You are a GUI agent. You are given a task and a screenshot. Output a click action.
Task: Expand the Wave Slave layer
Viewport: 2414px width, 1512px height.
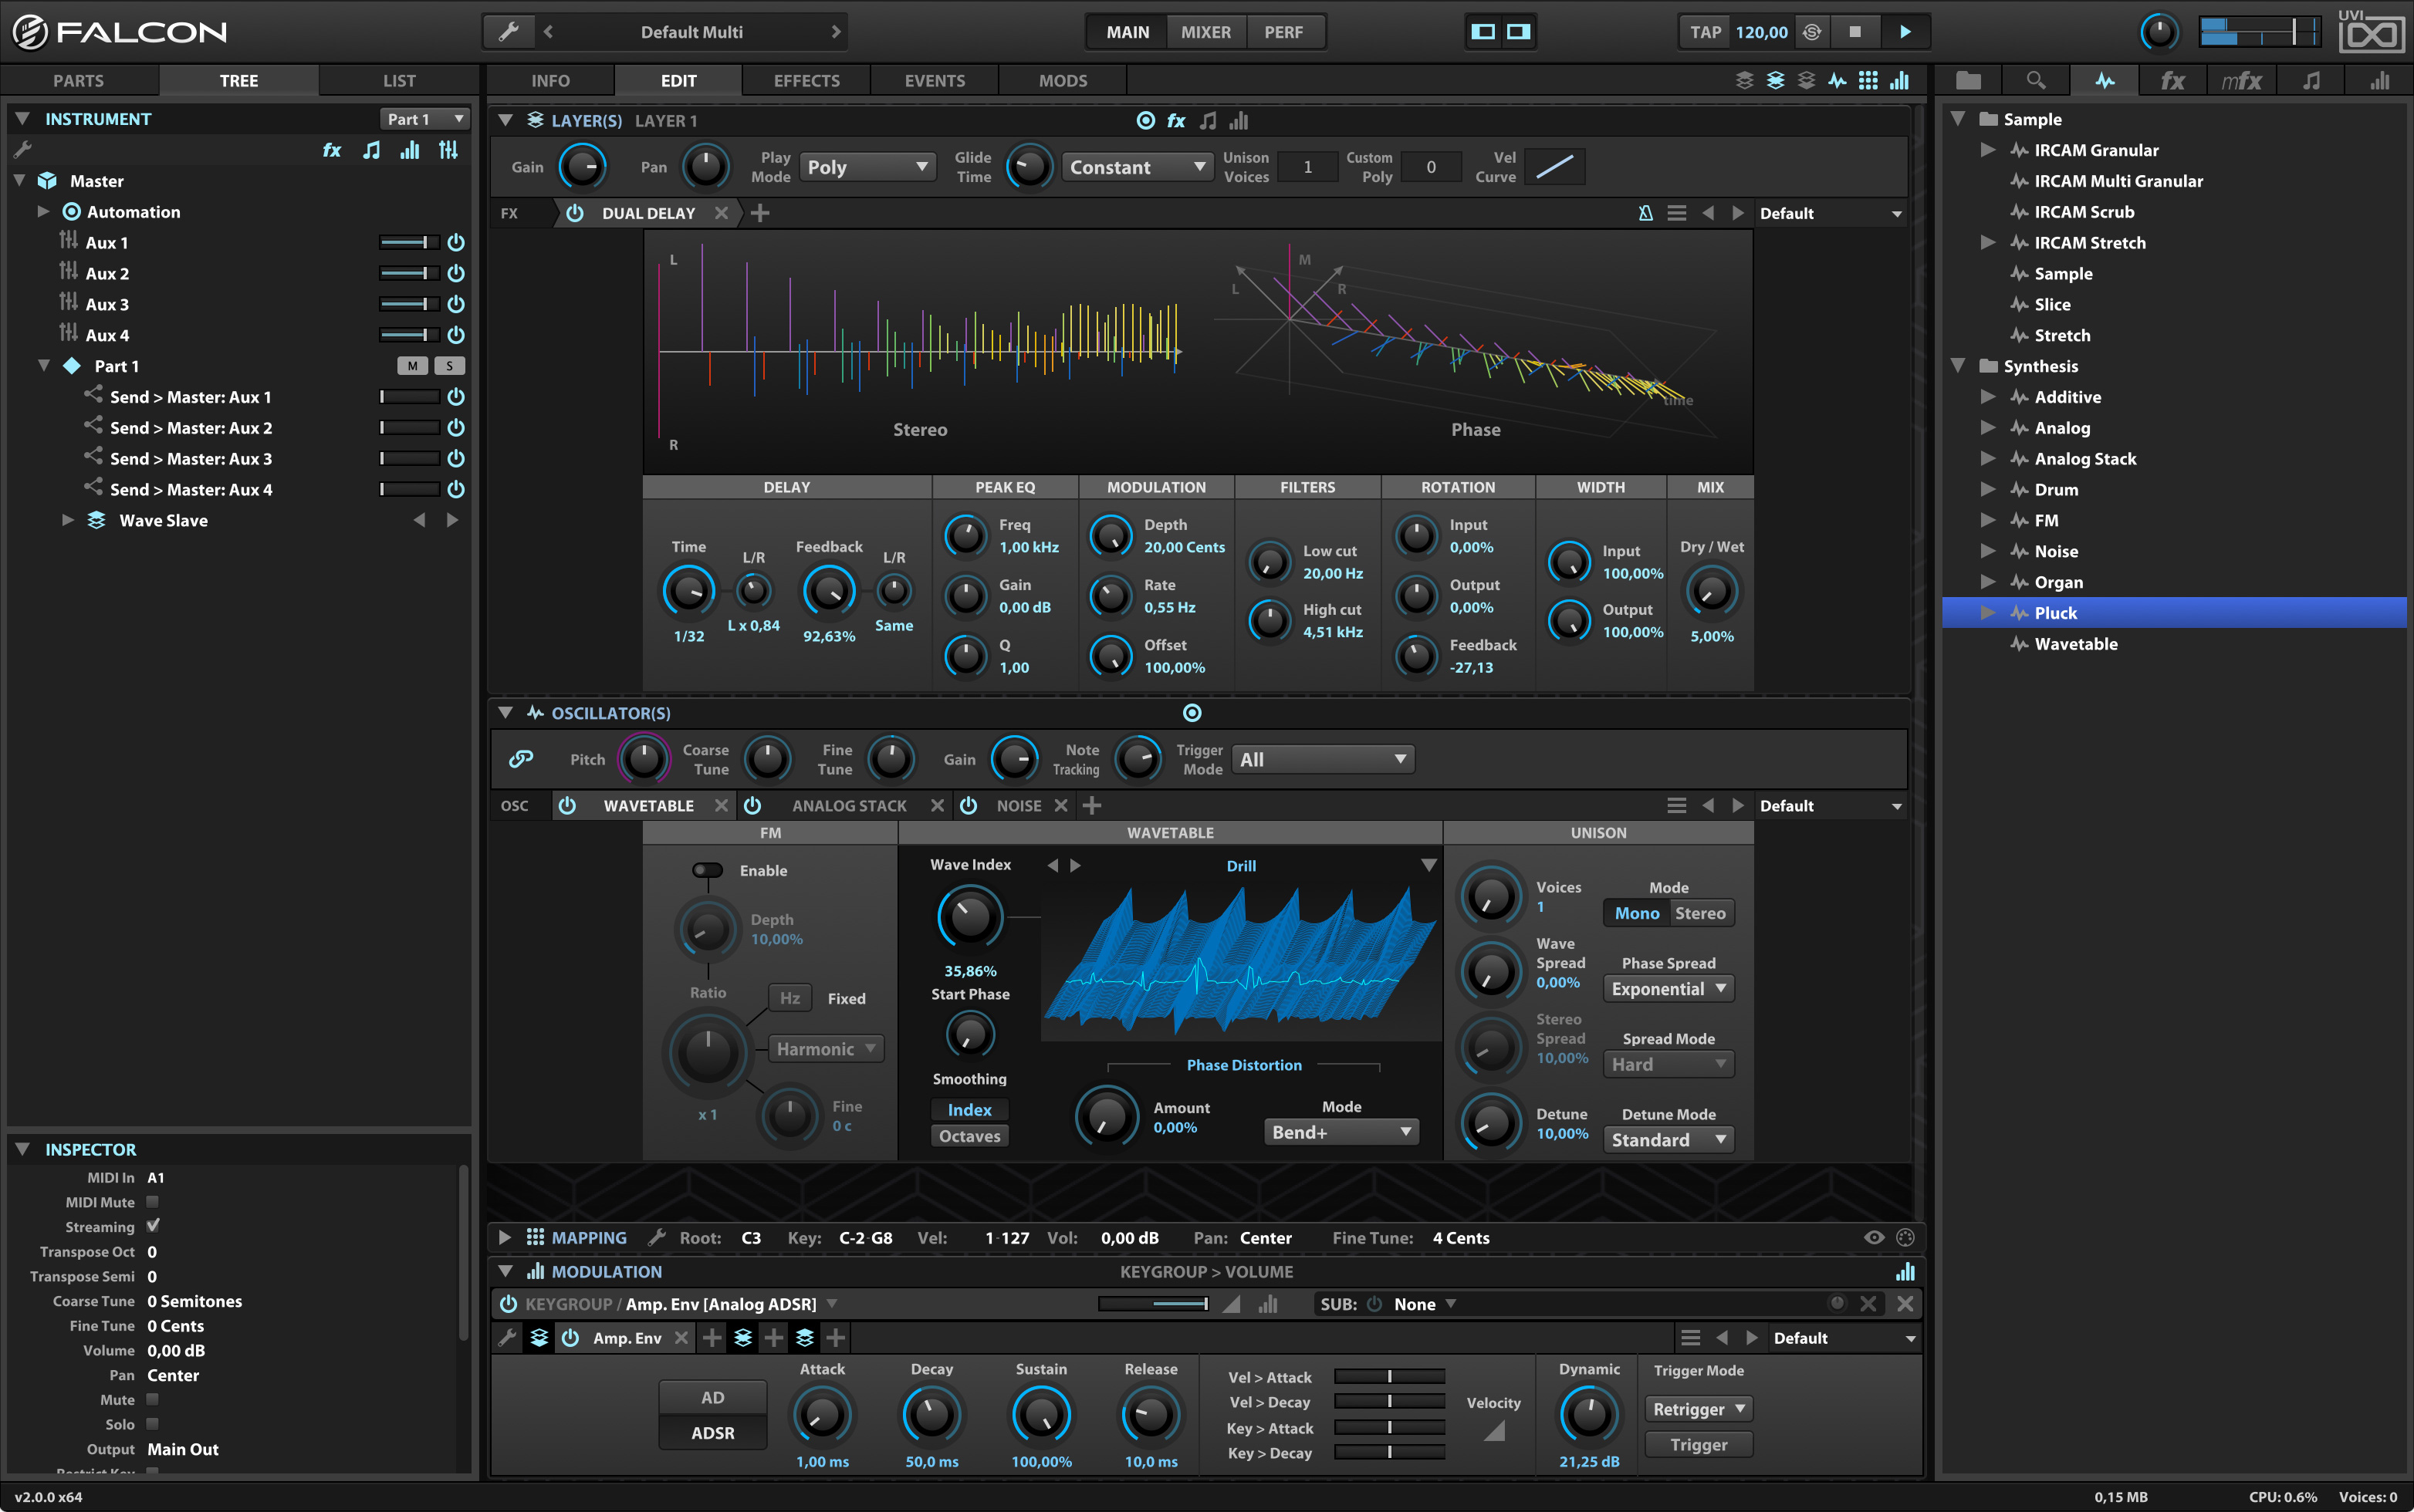point(68,520)
